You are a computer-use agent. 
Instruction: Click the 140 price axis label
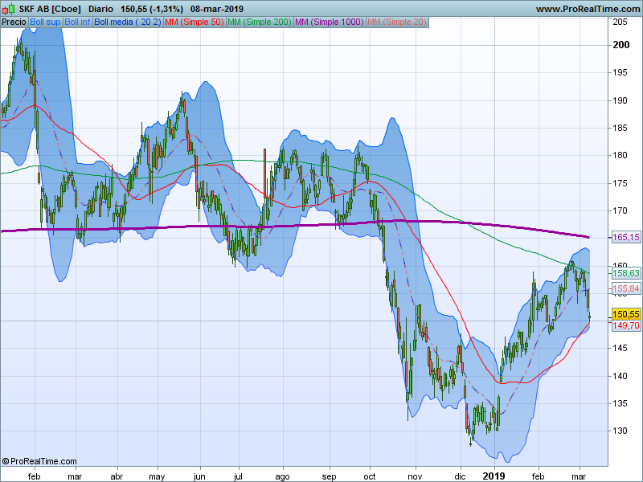tap(620, 376)
